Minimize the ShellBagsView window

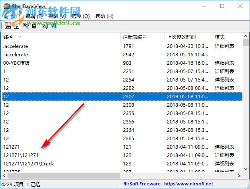(x=204, y=6)
